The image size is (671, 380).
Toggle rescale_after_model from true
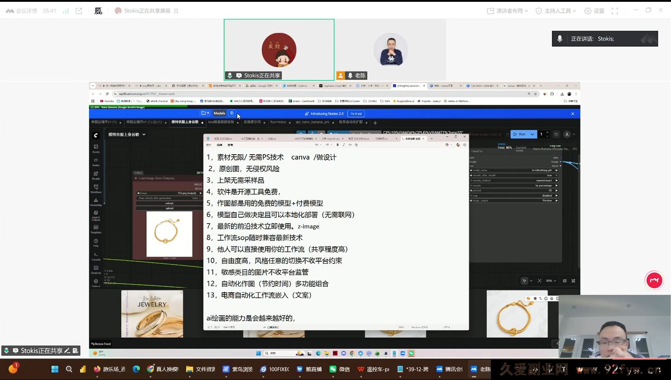(548, 175)
